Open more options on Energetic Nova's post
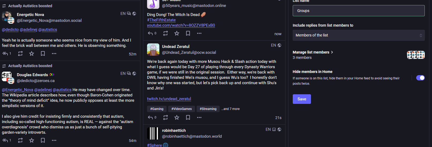 pyautogui.click(x=54, y=54)
